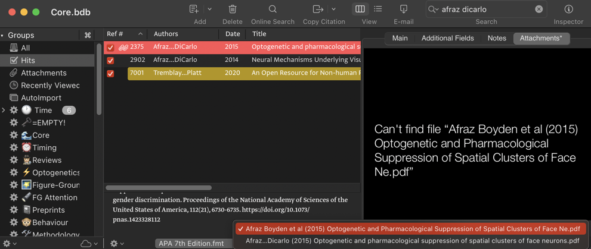
Task: Click the command-key button beside Groups
Action: click(x=88, y=35)
